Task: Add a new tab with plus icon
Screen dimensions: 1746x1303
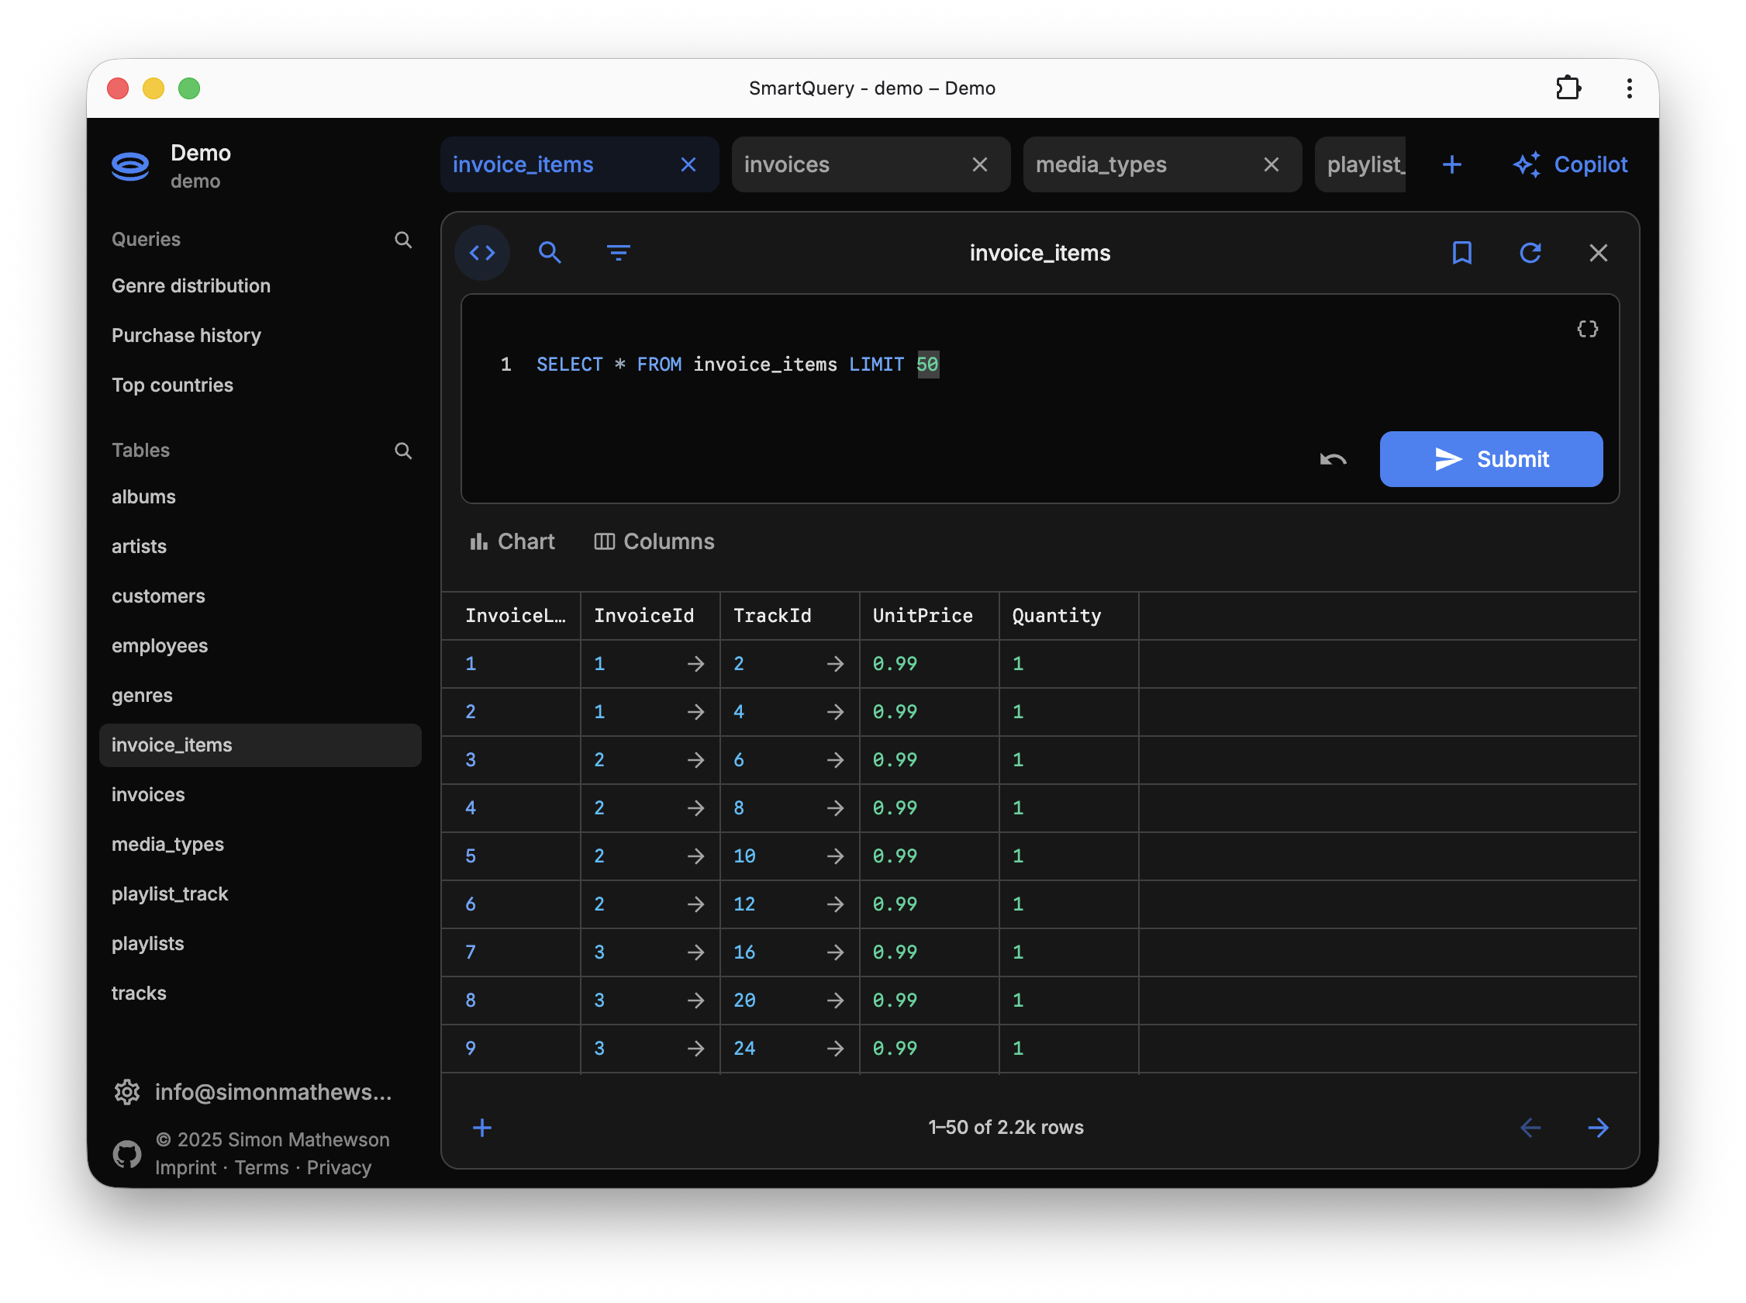Action: click(1451, 164)
